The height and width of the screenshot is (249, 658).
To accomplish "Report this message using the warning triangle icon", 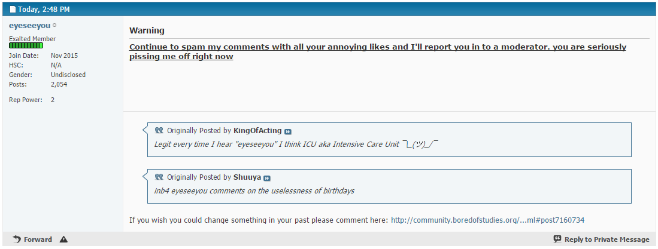I will click(x=63, y=239).
